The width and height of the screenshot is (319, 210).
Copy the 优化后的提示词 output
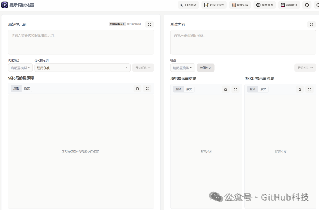point(137,88)
